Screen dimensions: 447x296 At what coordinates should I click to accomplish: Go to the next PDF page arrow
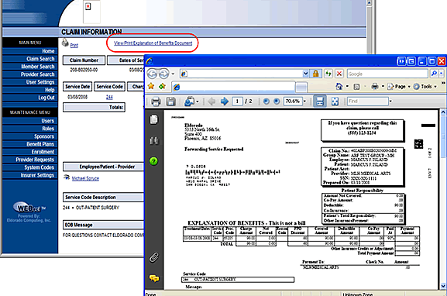point(225,102)
